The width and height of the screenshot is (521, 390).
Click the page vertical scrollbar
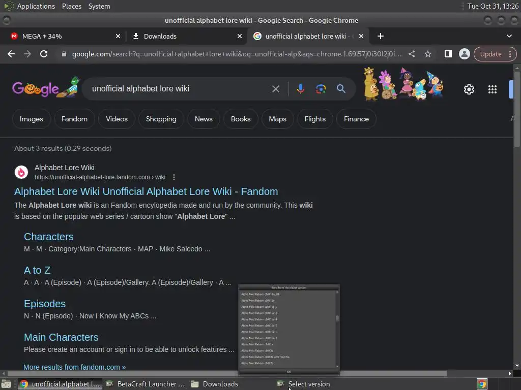[517, 110]
